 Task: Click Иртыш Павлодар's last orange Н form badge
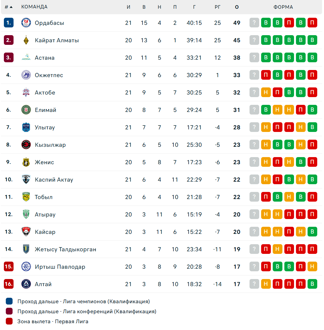(312, 266)
